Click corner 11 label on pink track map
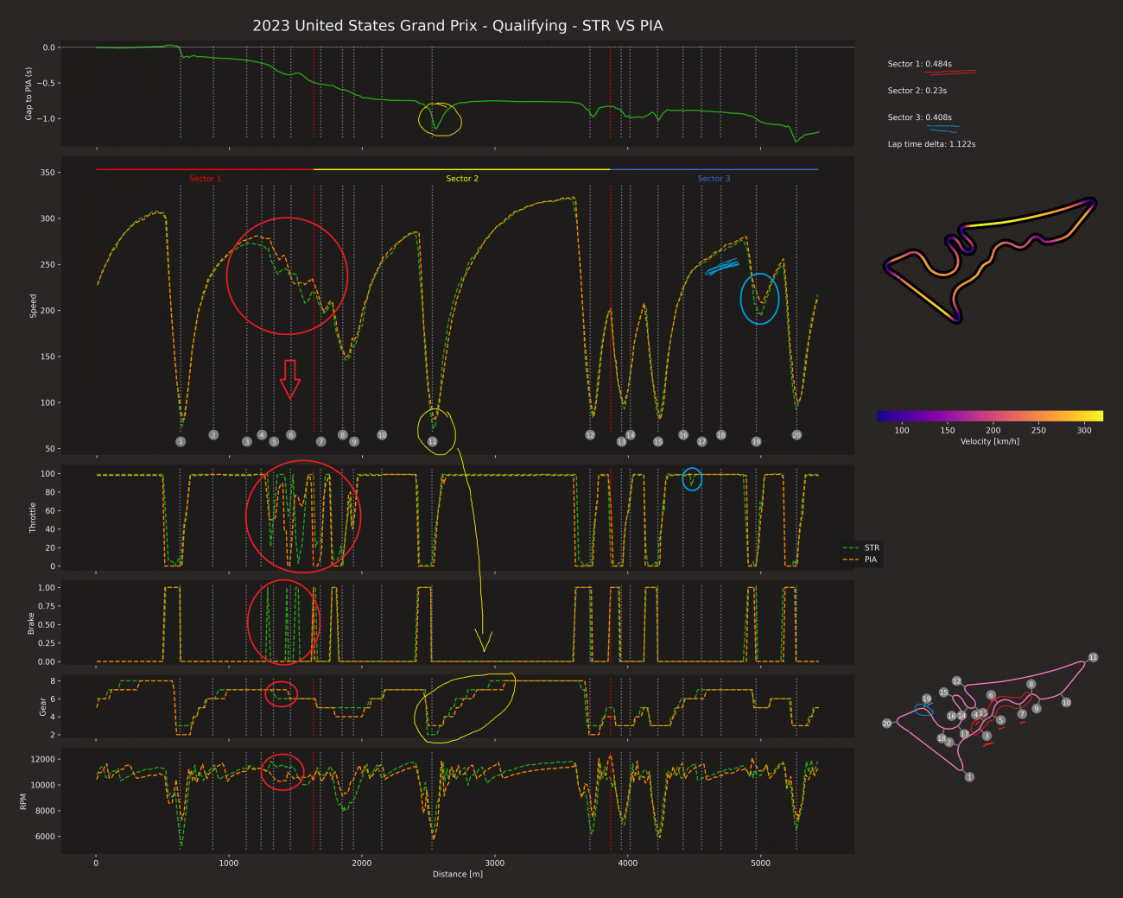The height and width of the screenshot is (898, 1123). 1093,657
